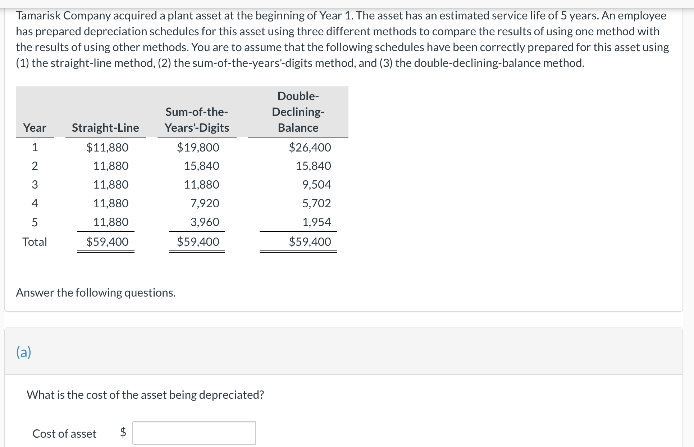Click the Cost of asset input field
The image size is (694, 447).
coord(194,433)
